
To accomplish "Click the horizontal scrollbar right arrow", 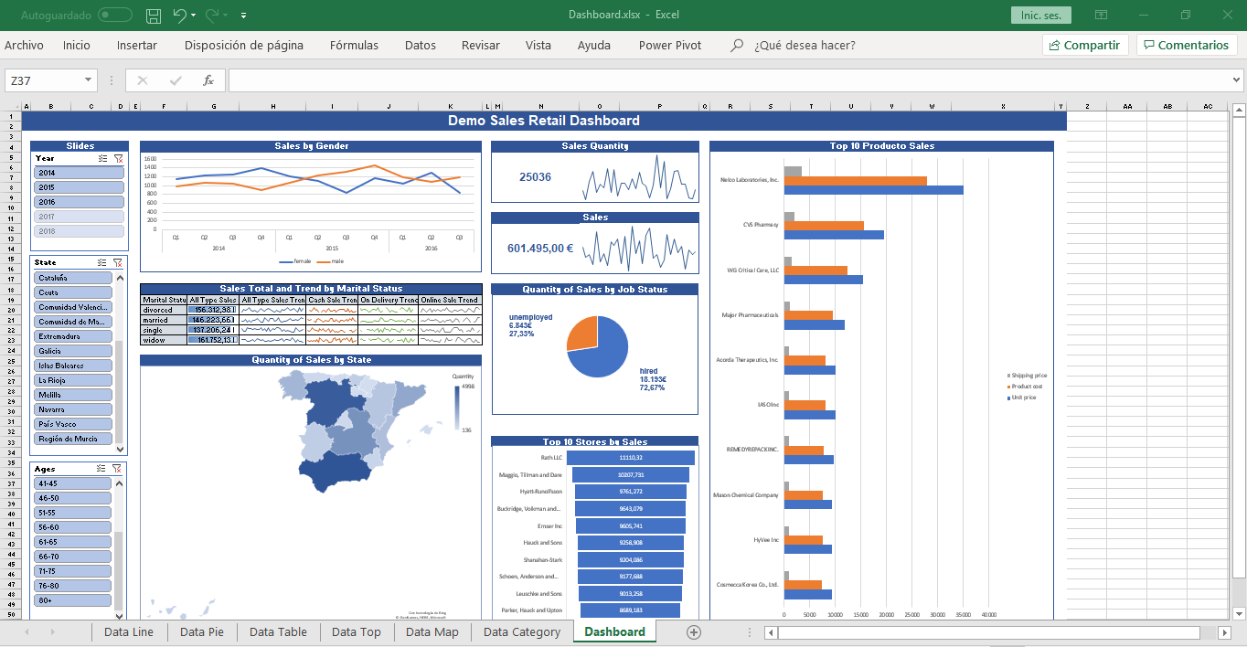I will point(1224,631).
